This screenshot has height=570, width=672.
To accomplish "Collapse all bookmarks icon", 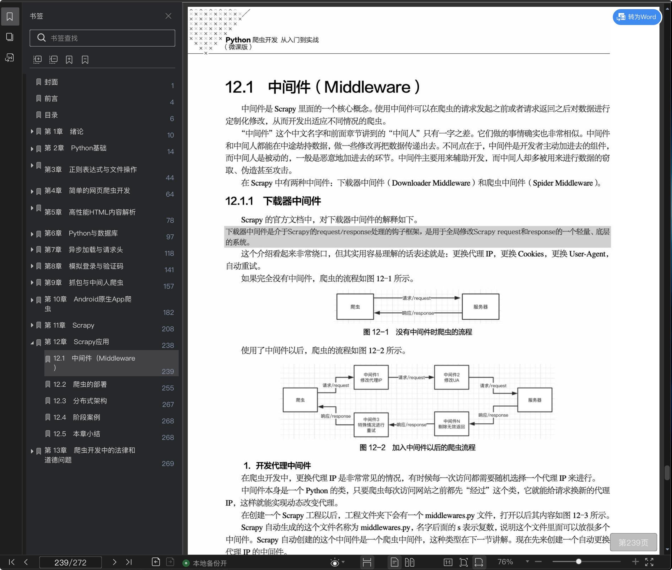I will tap(53, 59).
